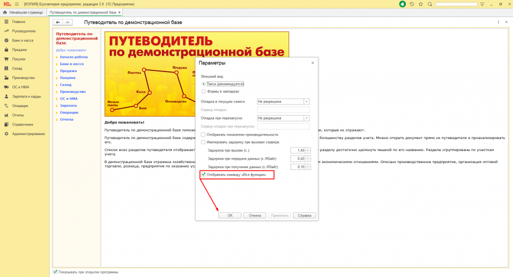Image resolution: width=513 pixels, height=277 pixels.
Task: Open the history clock icon
Action: click(x=412, y=4)
